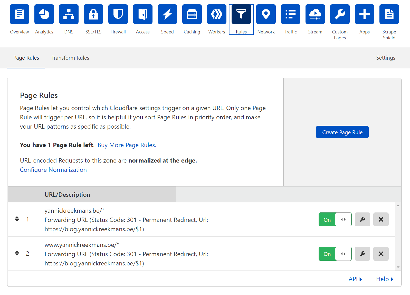Screen dimensions: 410x295
Task: Delete rule 2 with the X icon
Action: 381,254
